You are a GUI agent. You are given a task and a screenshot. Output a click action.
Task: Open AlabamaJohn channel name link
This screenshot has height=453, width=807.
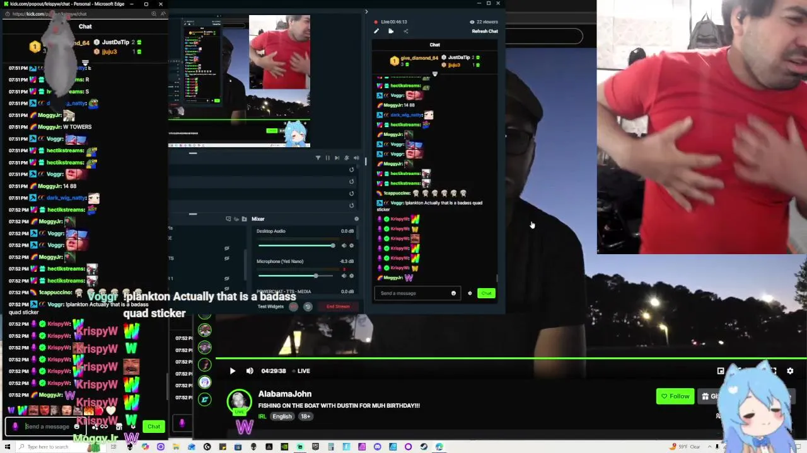pos(285,394)
